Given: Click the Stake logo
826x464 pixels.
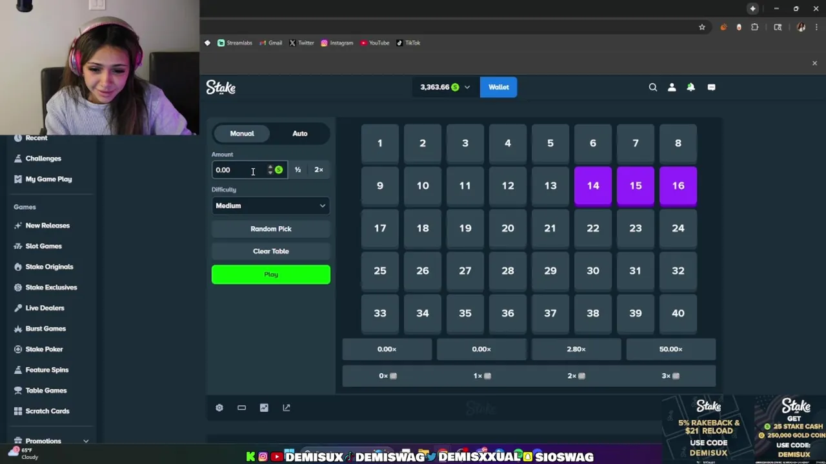Looking at the screenshot, I should (221, 87).
